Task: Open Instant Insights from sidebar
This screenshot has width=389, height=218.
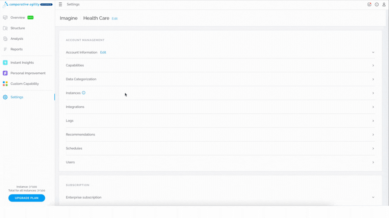Action: [x=22, y=63]
